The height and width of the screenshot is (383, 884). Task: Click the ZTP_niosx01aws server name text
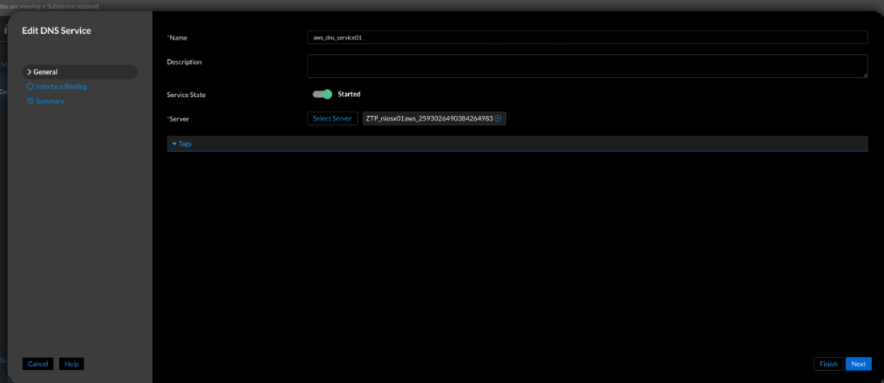429,118
